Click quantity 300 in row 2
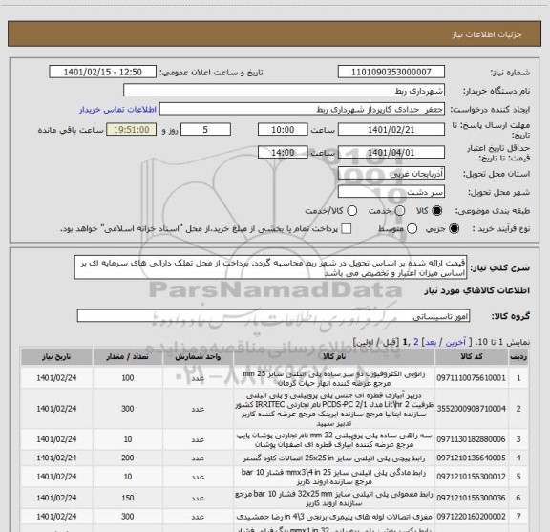Screen dimensions: 550x532 128,409
